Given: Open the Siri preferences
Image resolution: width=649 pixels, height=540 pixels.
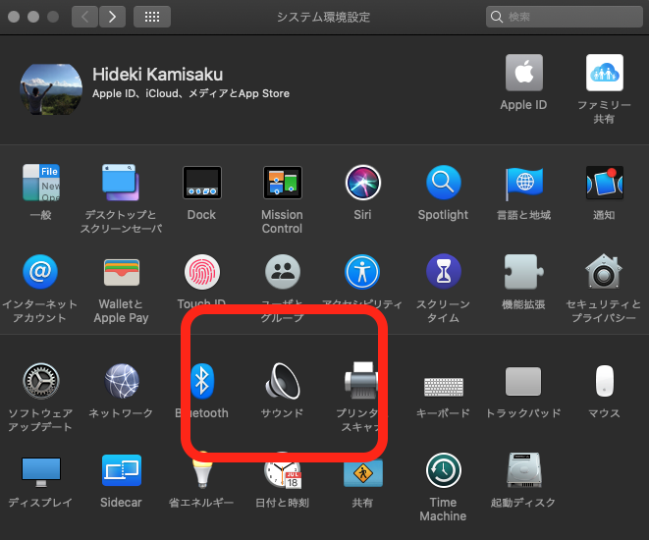Looking at the screenshot, I should [362, 183].
